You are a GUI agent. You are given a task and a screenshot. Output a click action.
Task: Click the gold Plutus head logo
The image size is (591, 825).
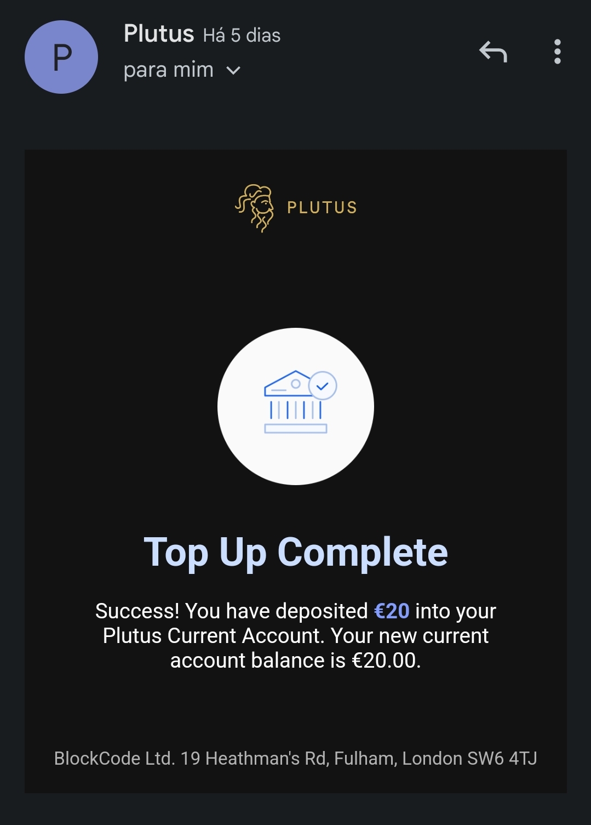(255, 208)
